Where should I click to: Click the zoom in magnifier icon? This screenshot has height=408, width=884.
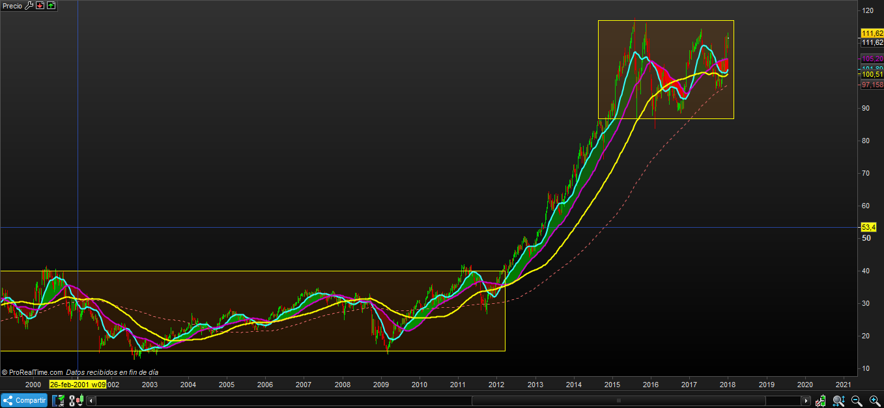click(x=875, y=401)
